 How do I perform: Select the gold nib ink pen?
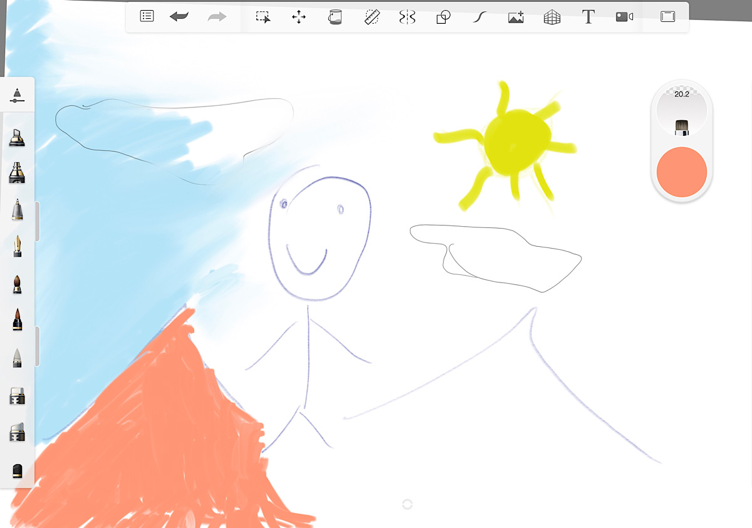(18, 246)
